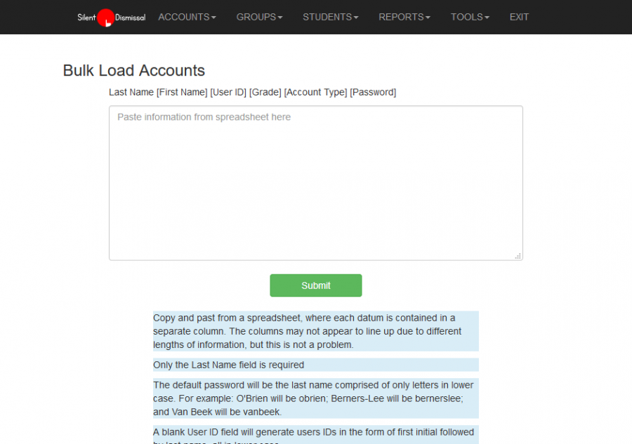Open the ACCOUNTS dropdown menu
Image resolution: width=632 pixels, height=444 pixels.
click(187, 18)
